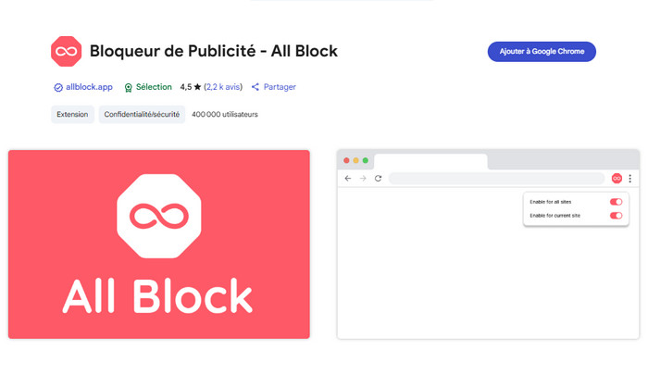This screenshot has height=387, width=648.
Task: Click the verified badge icon before allblock.app
Action: 58,87
